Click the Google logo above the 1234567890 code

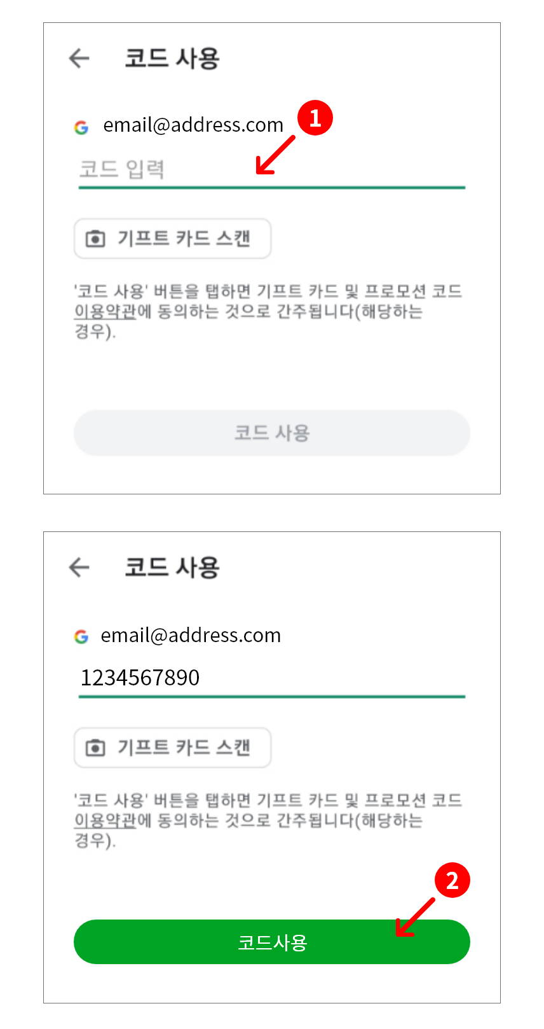point(81,636)
